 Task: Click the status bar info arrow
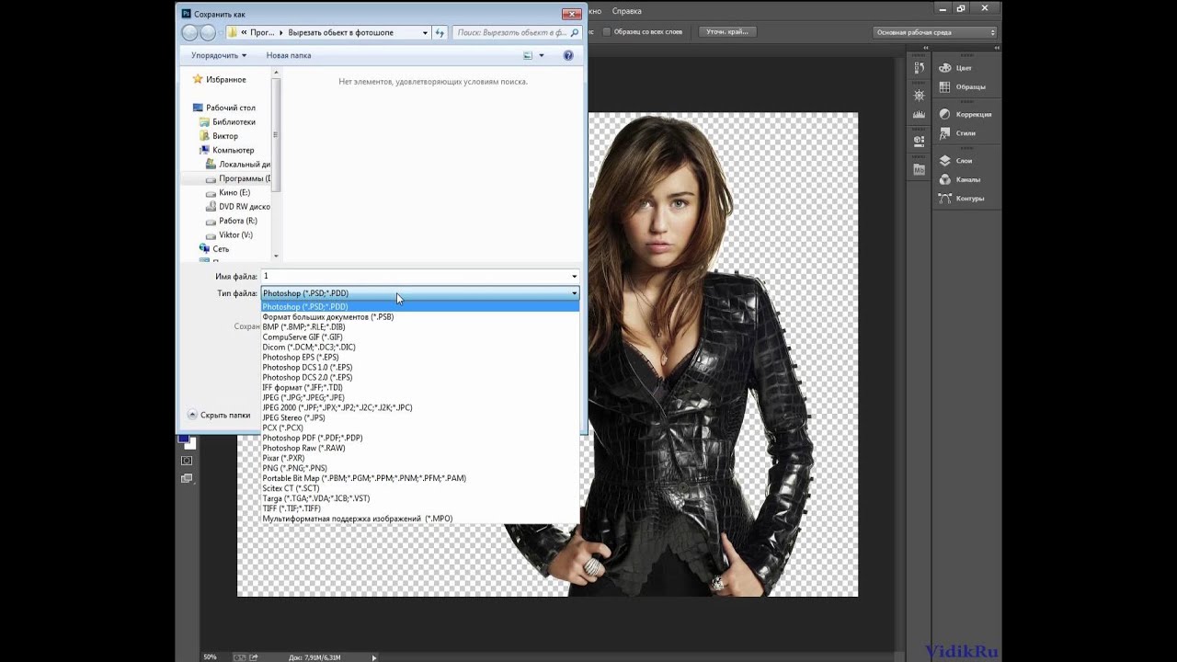(374, 657)
